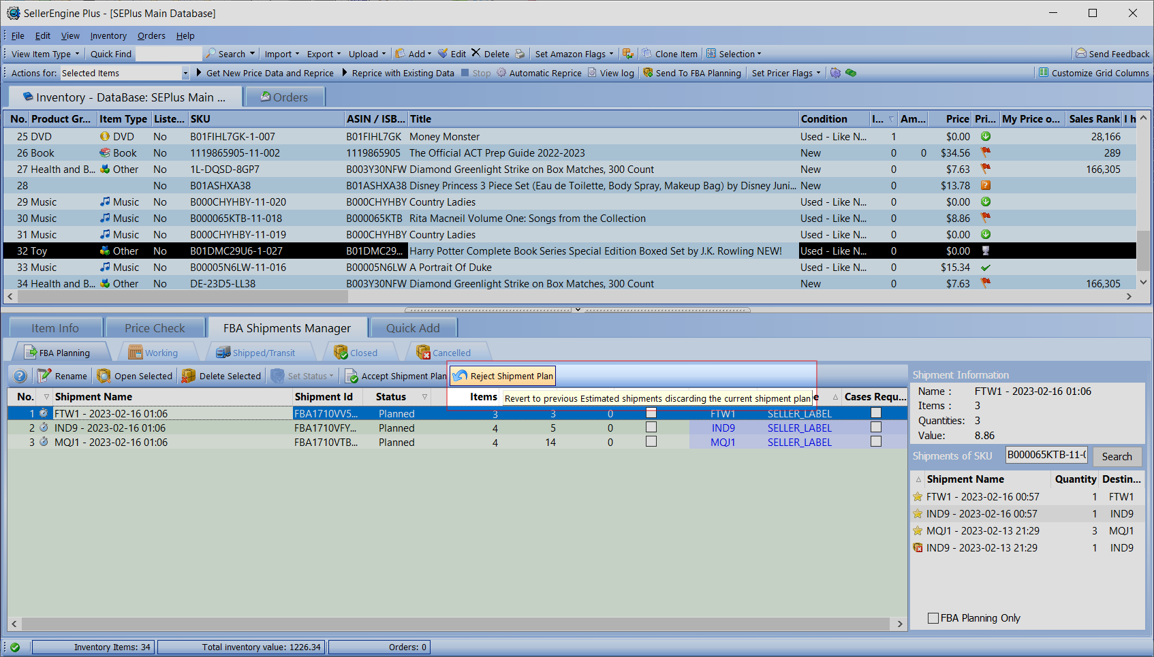This screenshot has height=657, width=1154.
Task: Click the Customize Grid Columns icon
Action: tap(1044, 73)
